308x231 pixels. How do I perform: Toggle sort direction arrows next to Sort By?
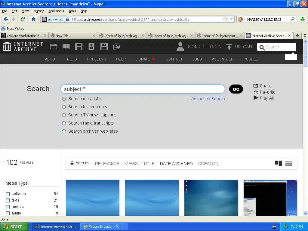[x=72, y=163]
